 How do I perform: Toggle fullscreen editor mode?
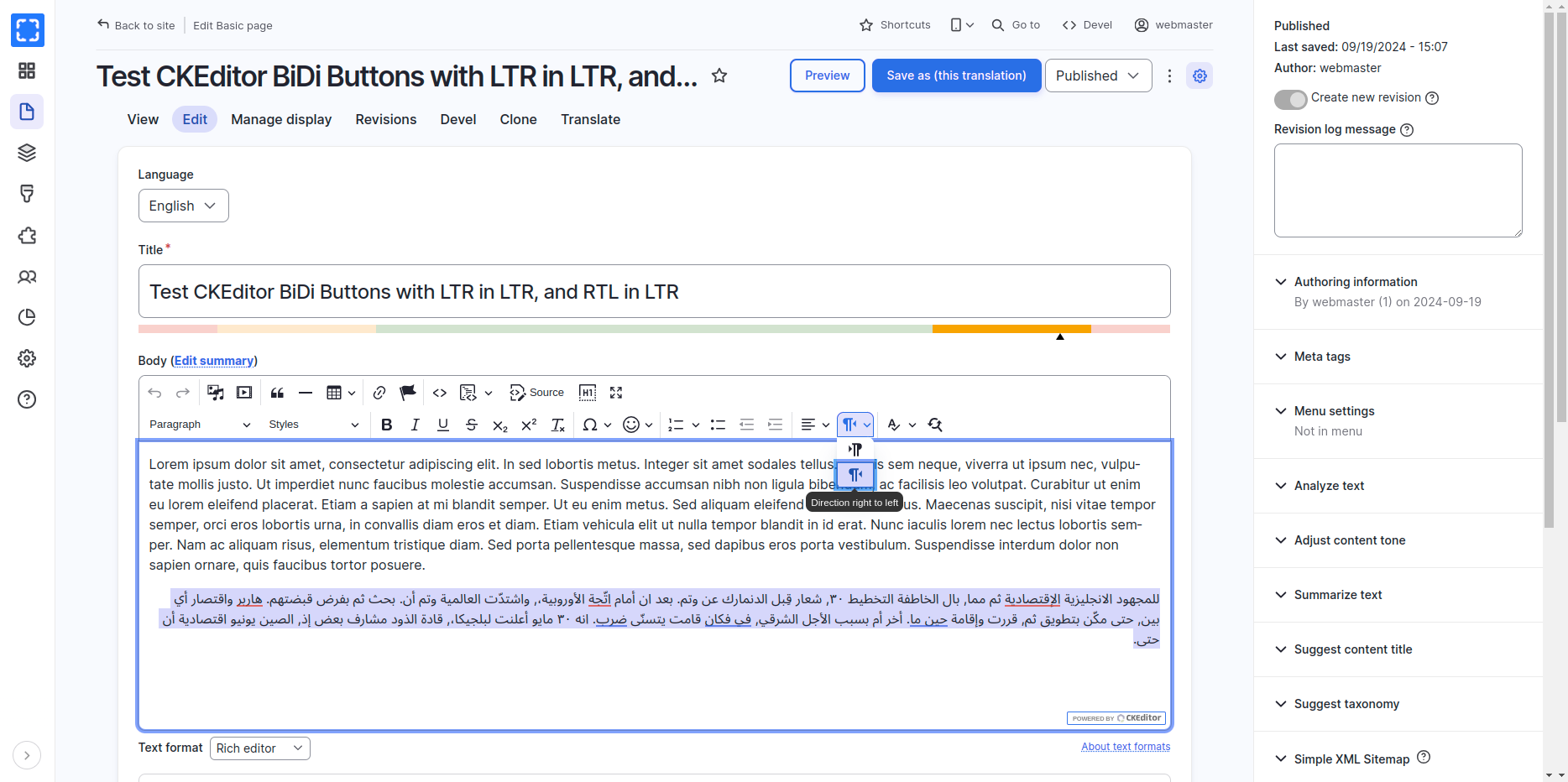616,393
